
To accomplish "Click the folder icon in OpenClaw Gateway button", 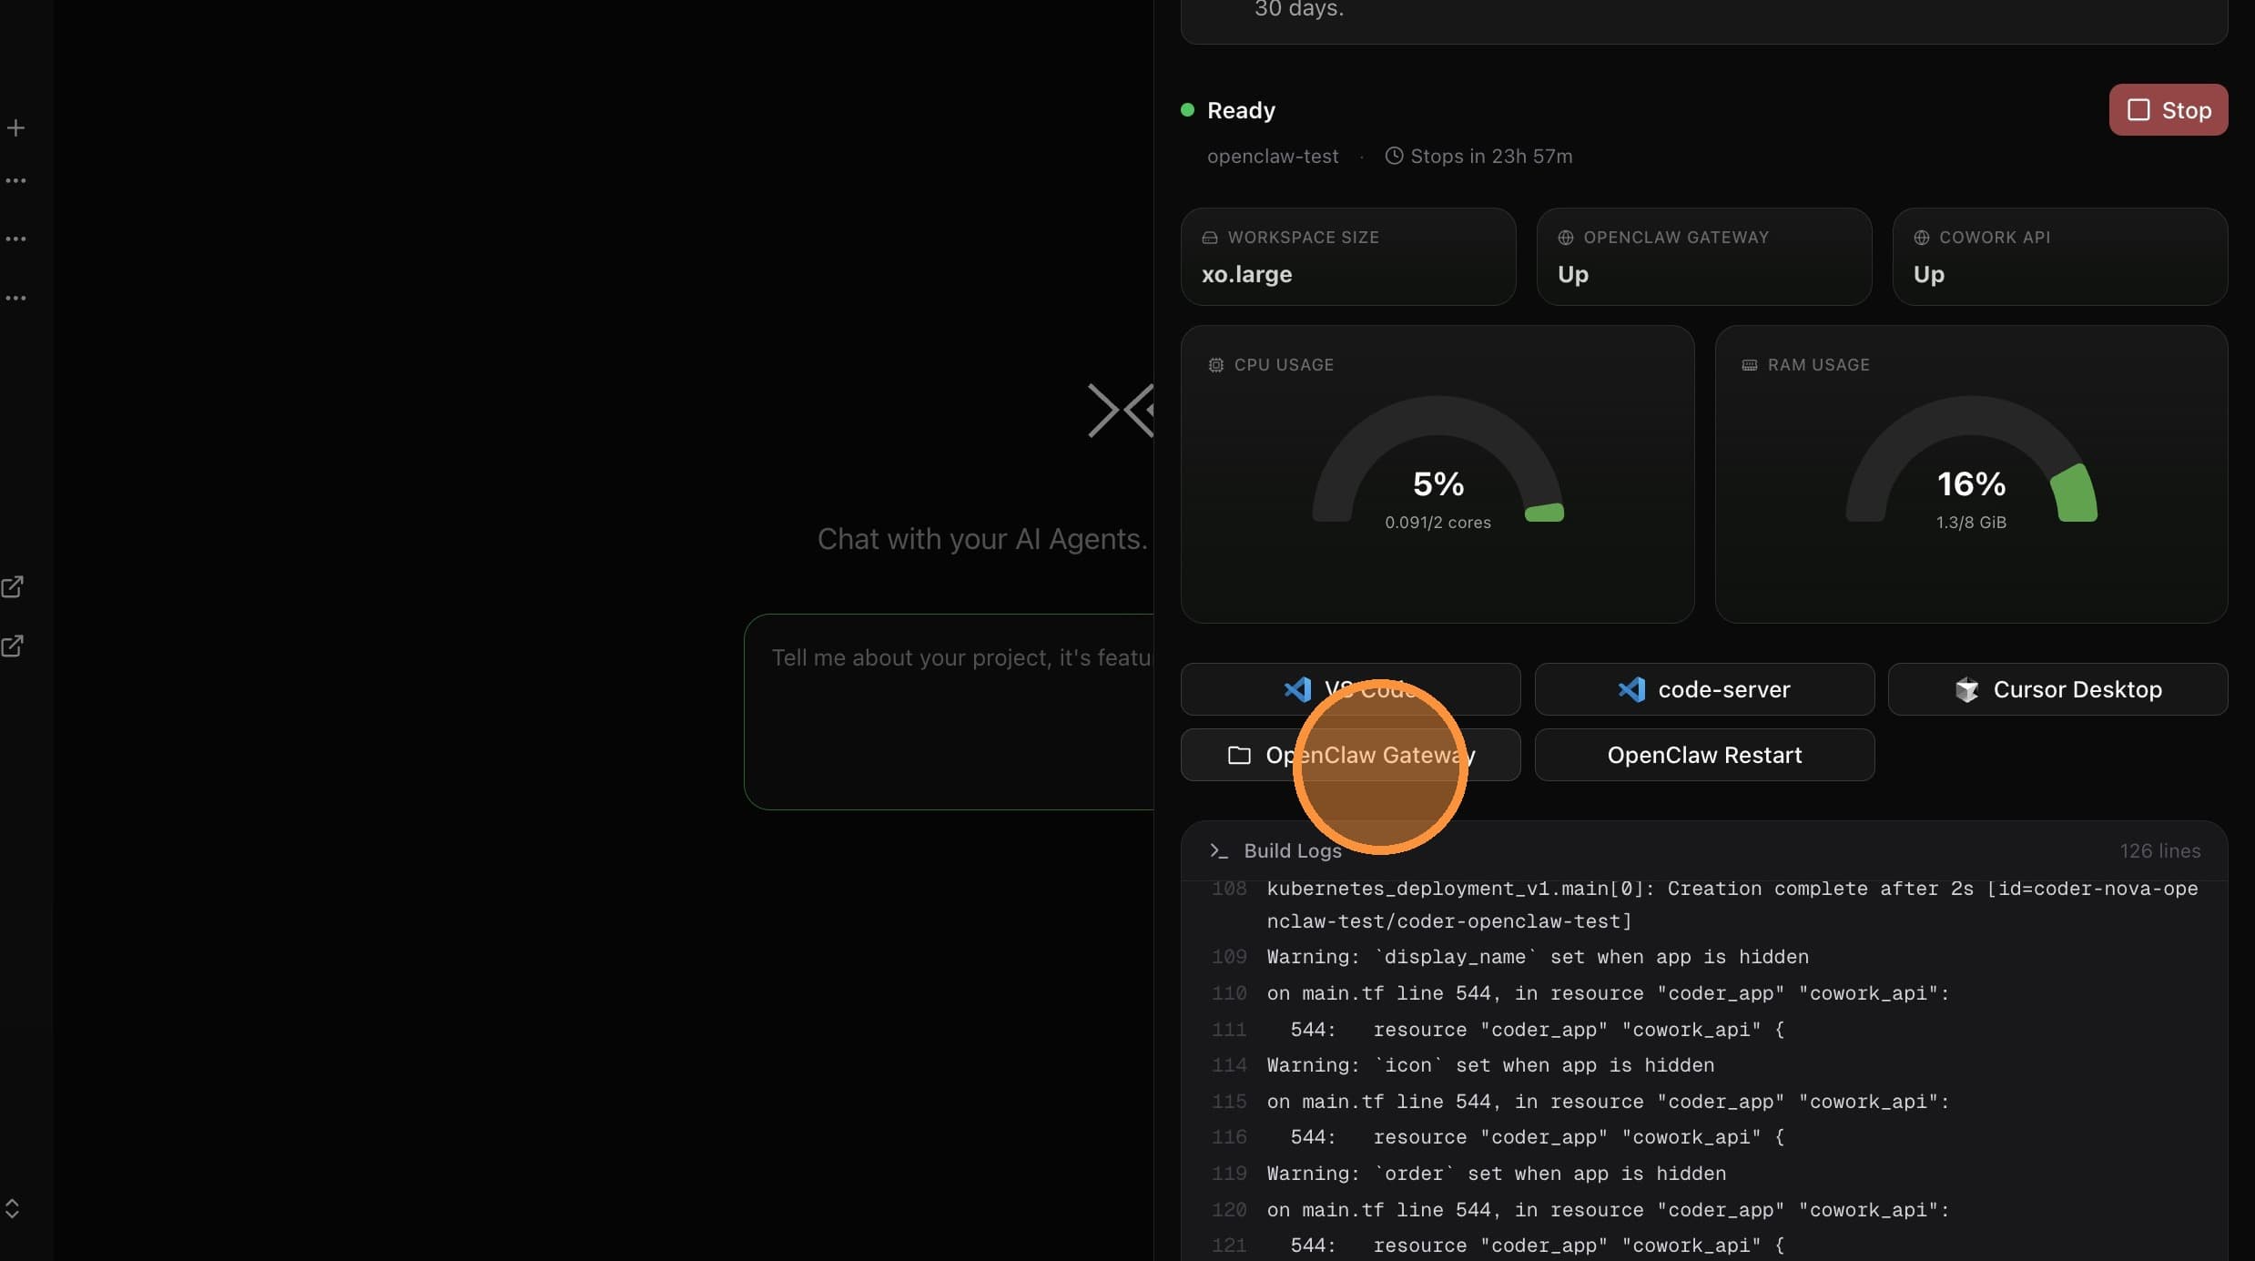I will tap(1238, 755).
